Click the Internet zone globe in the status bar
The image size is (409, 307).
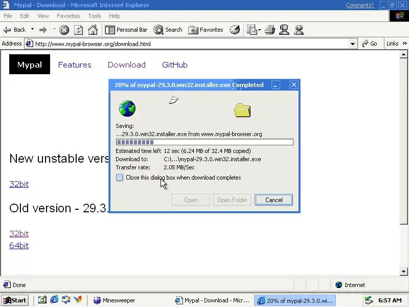[x=338, y=285]
